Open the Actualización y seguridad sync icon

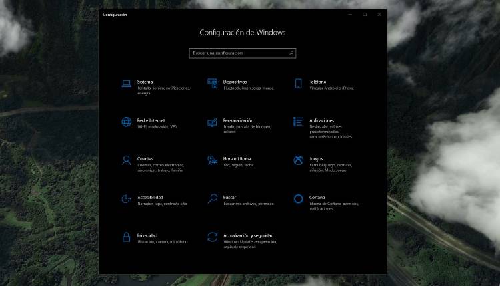[213, 237]
